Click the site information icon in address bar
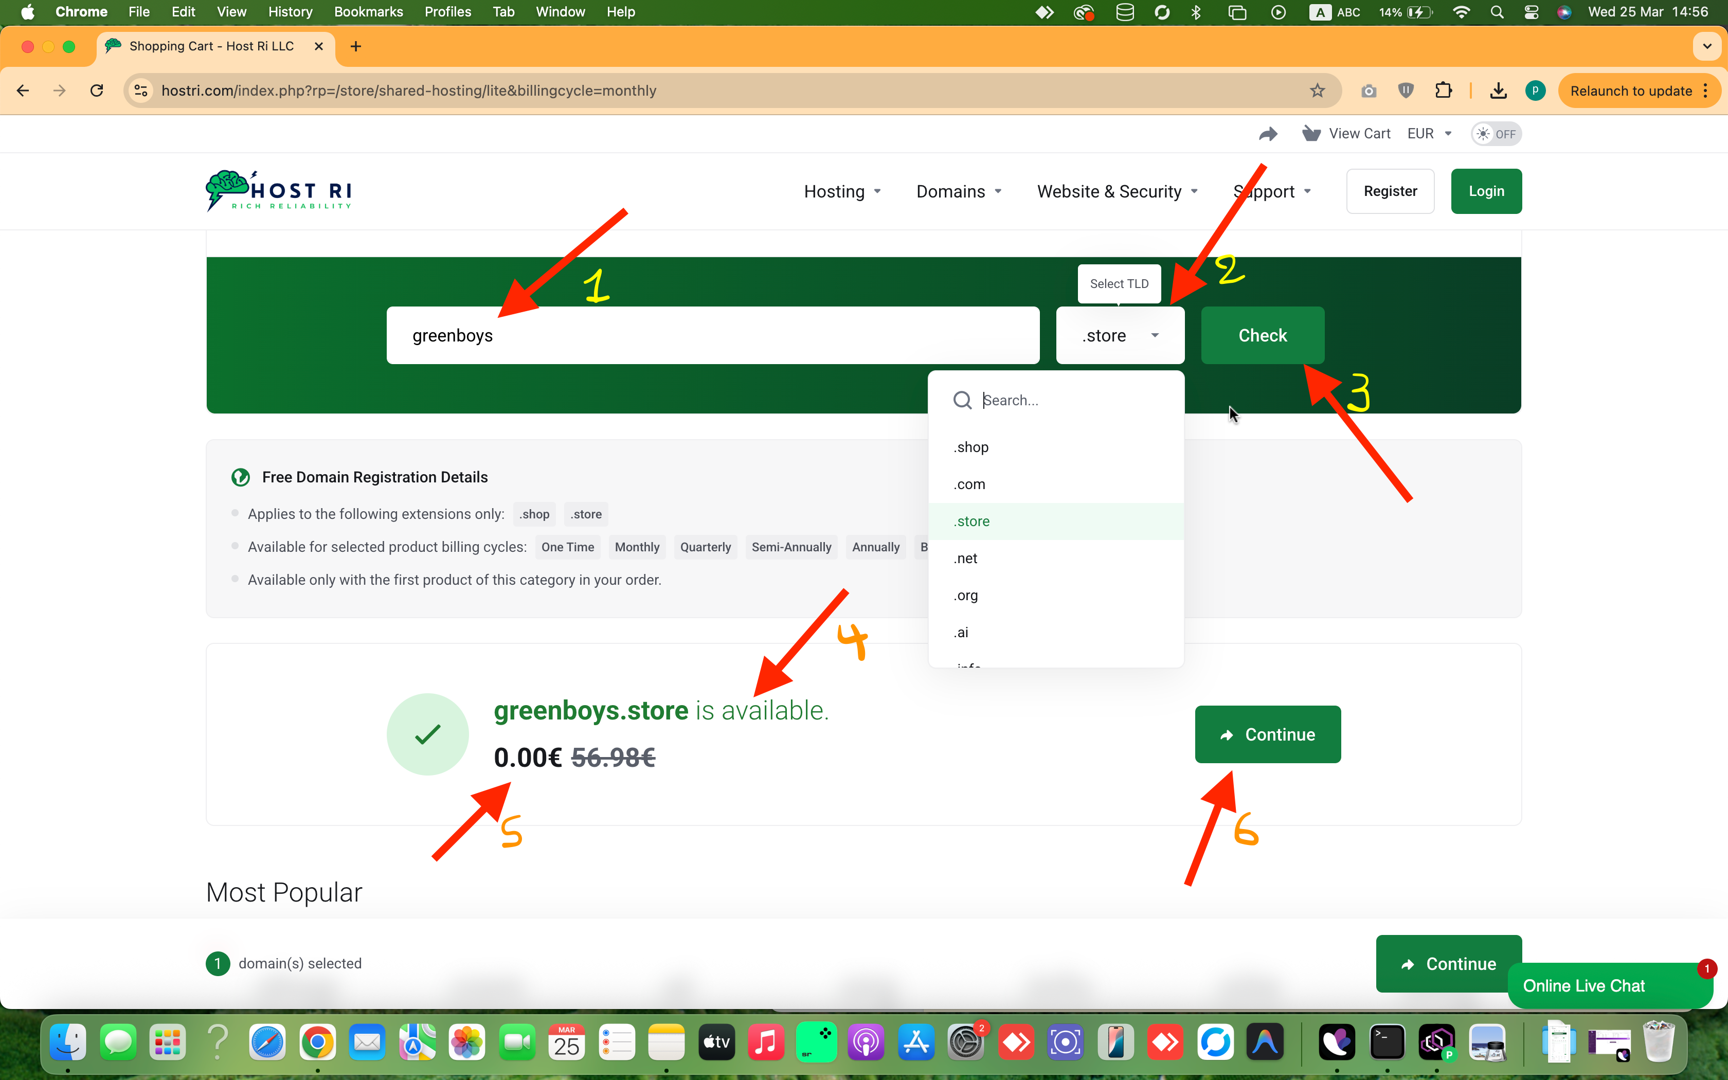Screen dimensions: 1728x1080 tap(141, 91)
